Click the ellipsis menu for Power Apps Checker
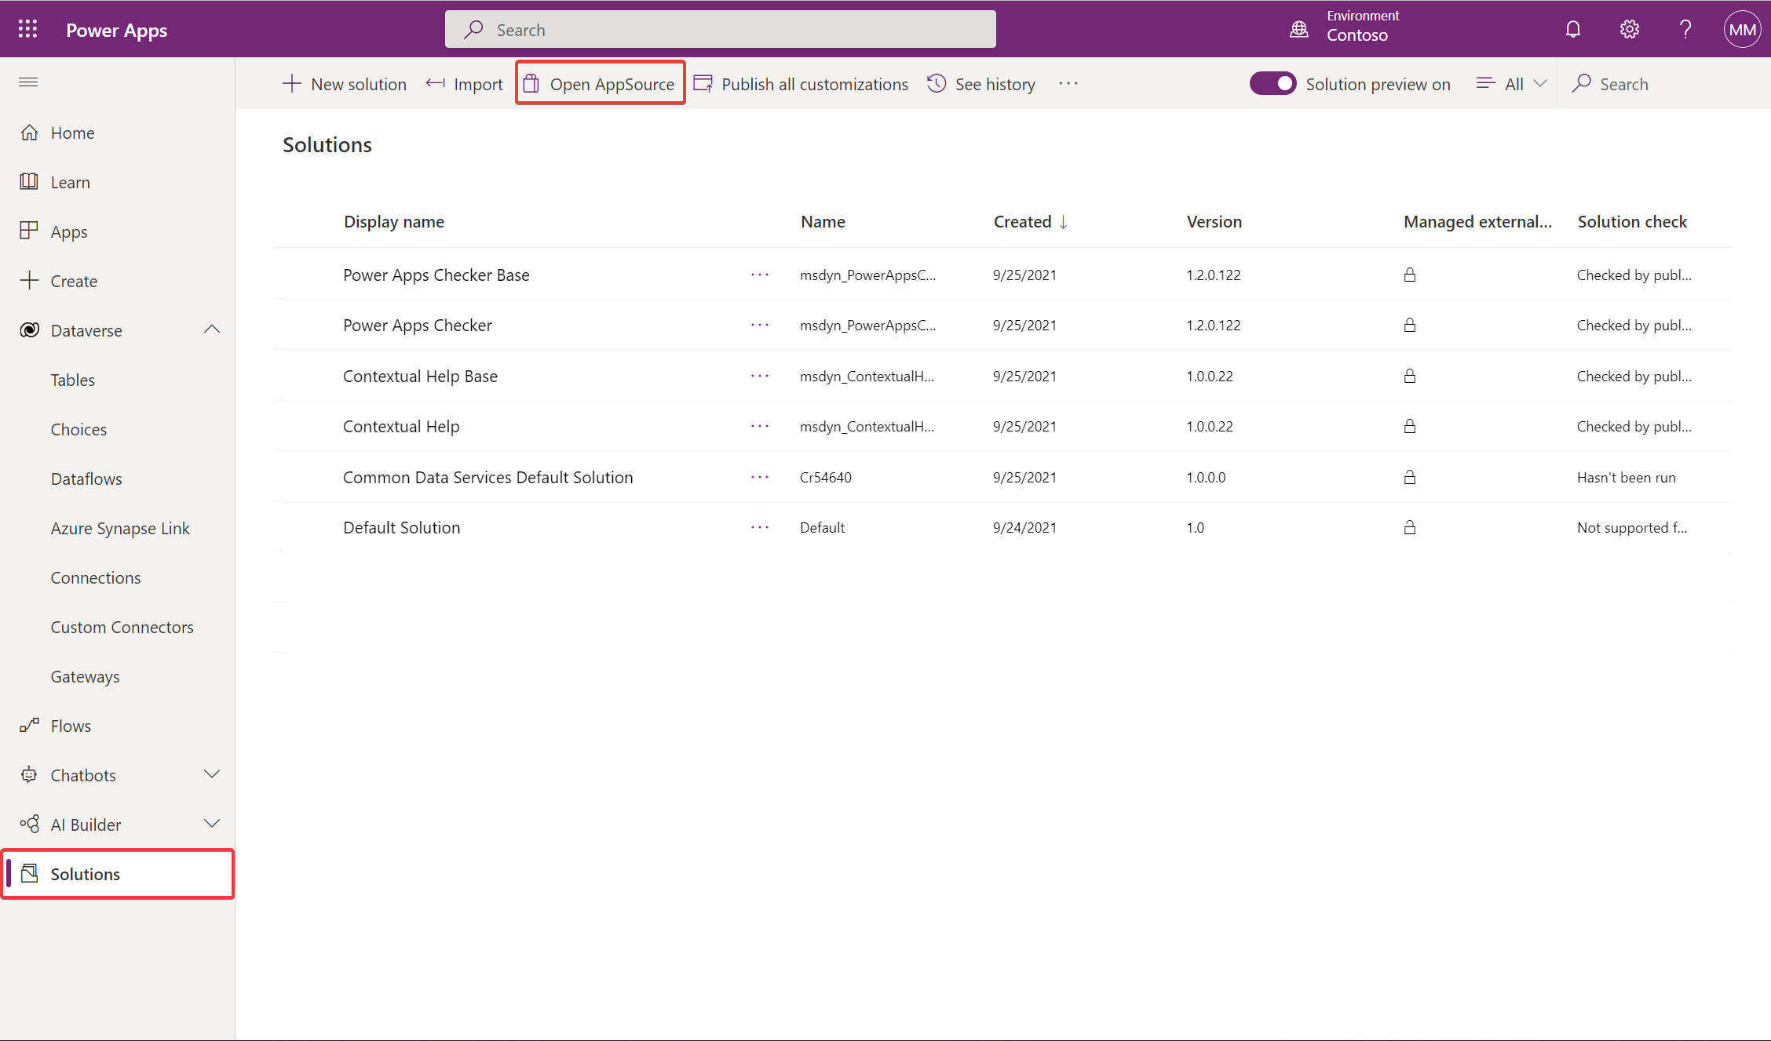 760,325
